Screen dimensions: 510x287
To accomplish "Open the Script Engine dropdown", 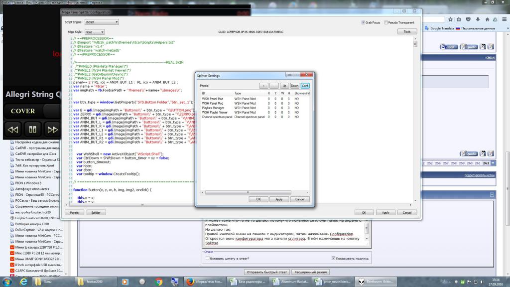I will [x=102, y=22].
